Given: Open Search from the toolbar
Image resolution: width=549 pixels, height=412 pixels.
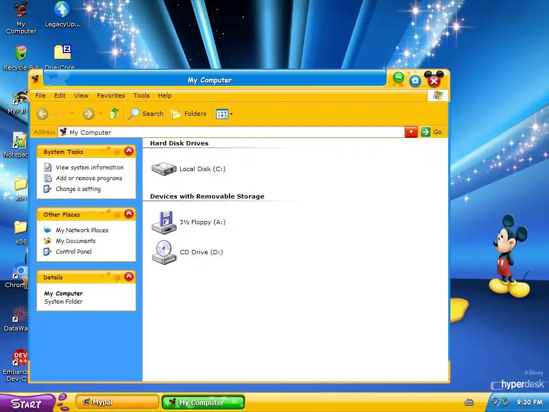Looking at the screenshot, I should [146, 114].
